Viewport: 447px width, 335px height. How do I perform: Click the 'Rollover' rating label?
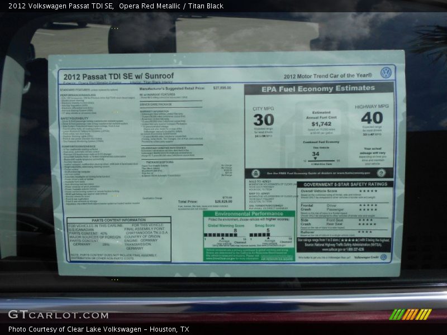[307, 232]
